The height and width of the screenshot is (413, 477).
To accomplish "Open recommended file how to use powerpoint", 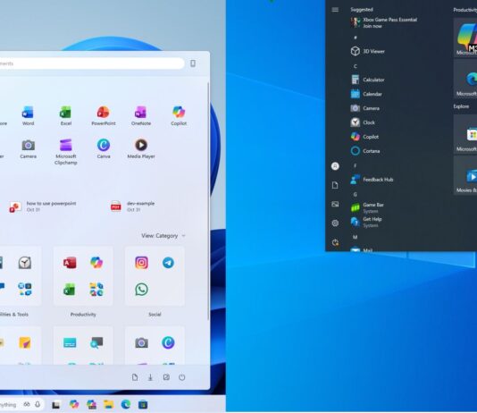I will click(43, 206).
